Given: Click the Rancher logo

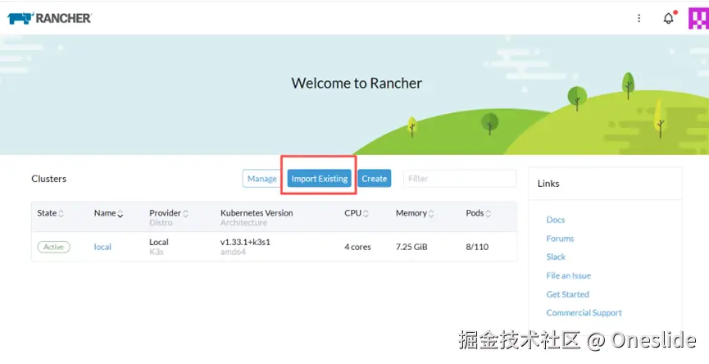Looking at the screenshot, I should tap(49, 18).
